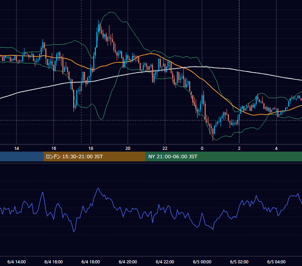The image size is (302, 266).
Task: Click the hour label 4 on time axis
Action: pyautogui.click(x=276, y=149)
